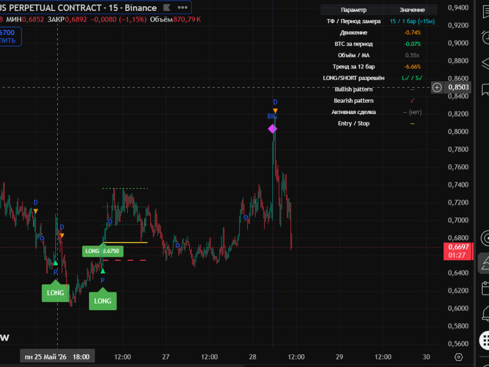This screenshot has height=367, width=489.
Task: Click the 0,5600 price scale label
Action: click(458, 344)
